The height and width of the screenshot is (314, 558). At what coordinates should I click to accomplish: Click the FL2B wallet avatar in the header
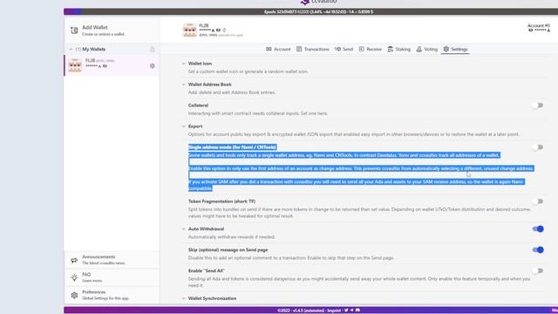(x=190, y=31)
